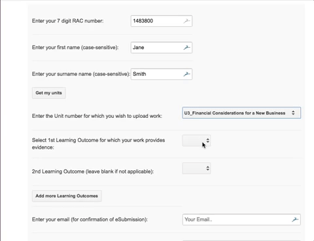Click the Get my units button

(48, 93)
